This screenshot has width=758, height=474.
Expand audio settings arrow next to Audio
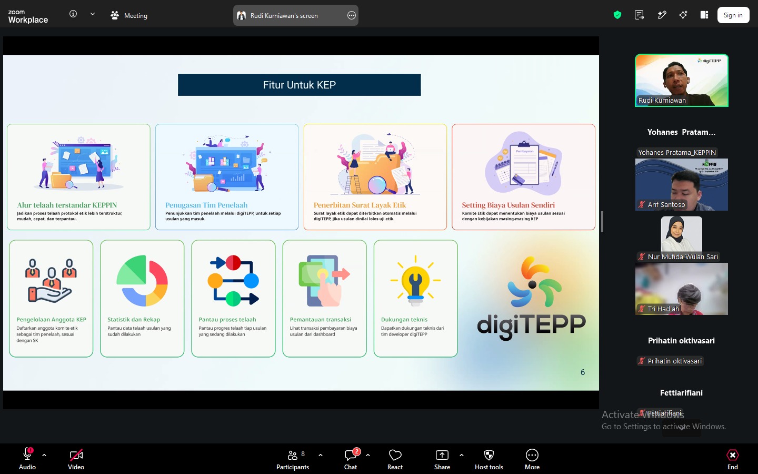pyautogui.click(x=44, y=455)
